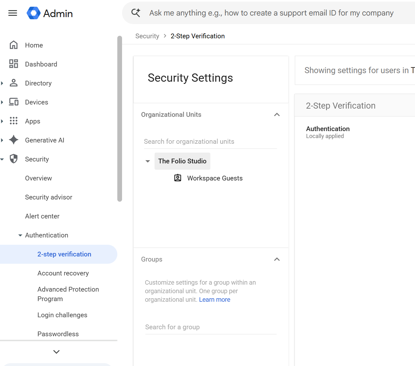This screenshot has width=415, height=366.
Task: Click the Dashboard grid icon
Action: (14, 64)
